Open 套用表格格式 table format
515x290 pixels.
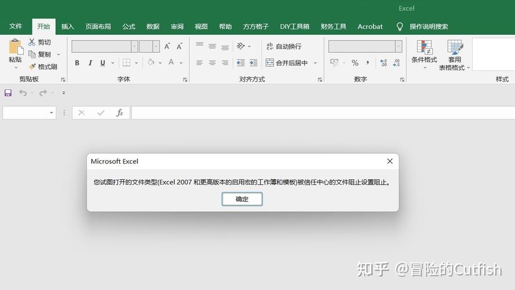(x=455, y=55)
